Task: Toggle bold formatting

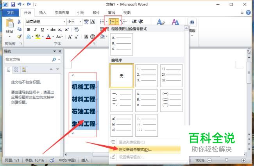Action: tap(29, 29)
